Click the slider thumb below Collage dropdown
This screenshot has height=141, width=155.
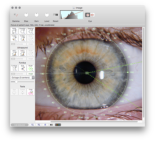(x=16, y=82)
